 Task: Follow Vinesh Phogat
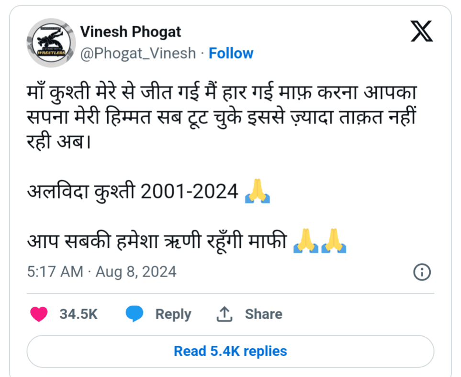coord(231,53)
